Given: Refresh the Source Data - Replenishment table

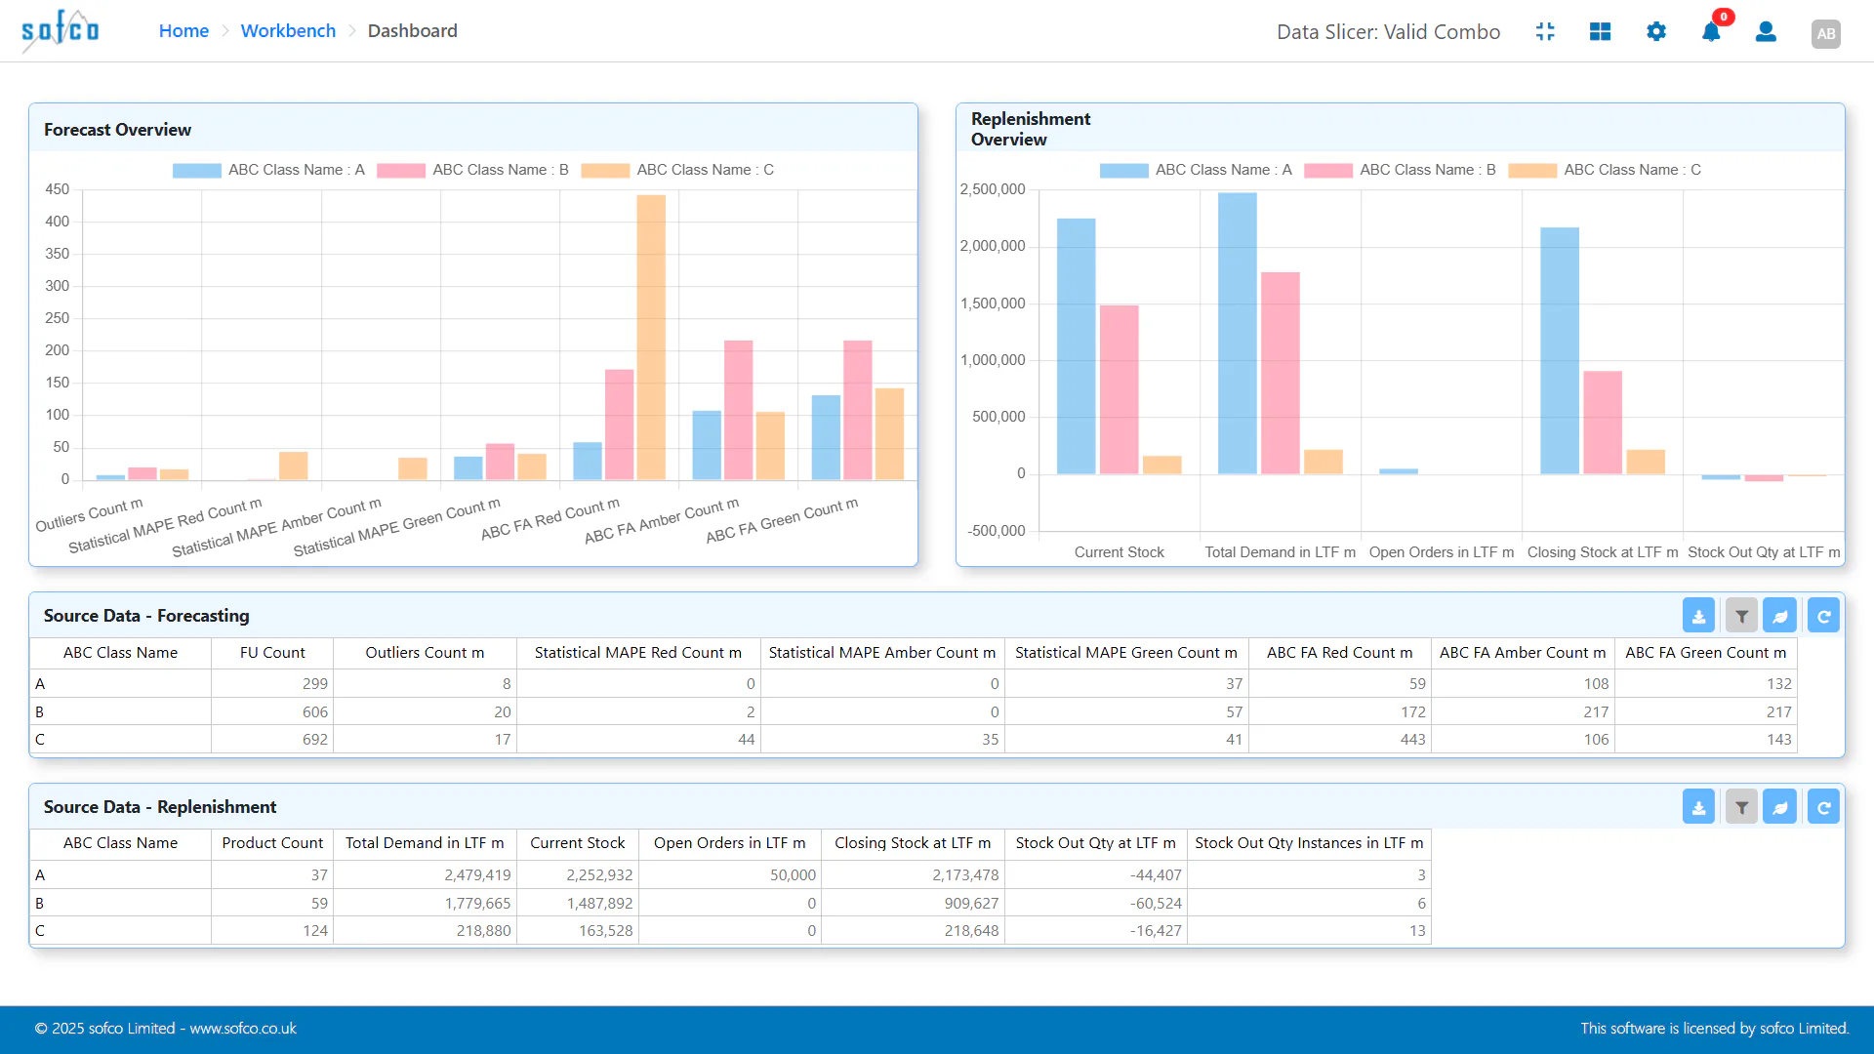Looking at the screenshot, I should pos(1823,807).
